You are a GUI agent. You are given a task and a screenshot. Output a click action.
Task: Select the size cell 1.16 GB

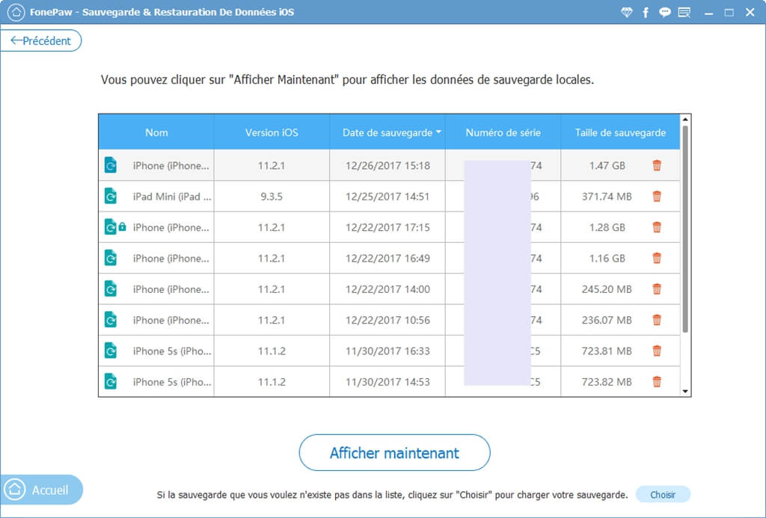[607, 258]
